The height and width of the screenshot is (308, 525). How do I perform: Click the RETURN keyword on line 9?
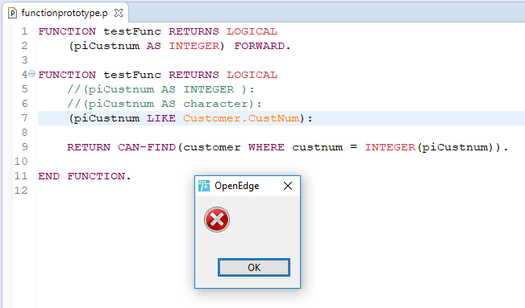pos(89,147)
